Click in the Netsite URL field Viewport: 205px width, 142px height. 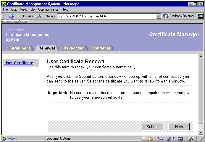(107, 16)
